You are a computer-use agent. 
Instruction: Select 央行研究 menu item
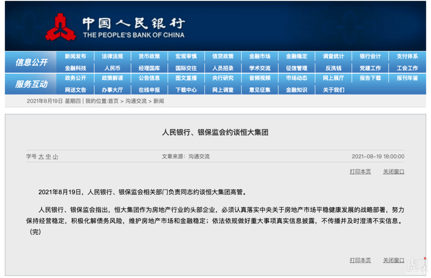click(x=223, y=78)
